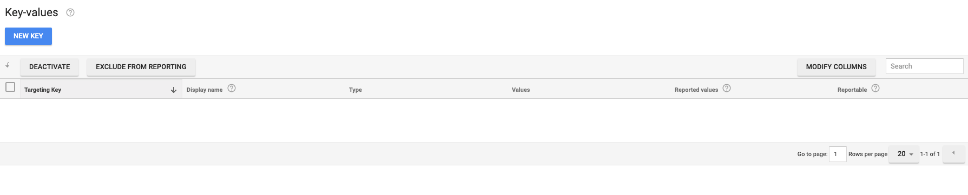Screen dimensions: 968x195
Task: Click the Type column header
Action: pos(355,90)
